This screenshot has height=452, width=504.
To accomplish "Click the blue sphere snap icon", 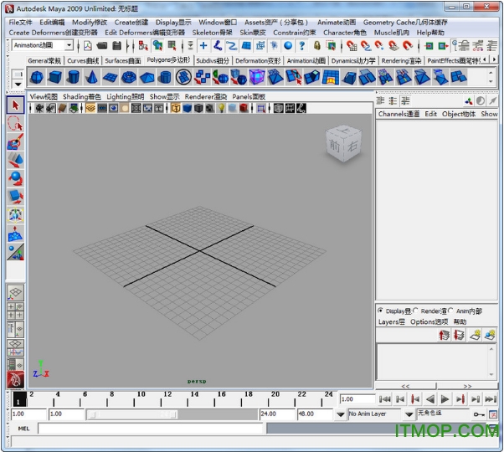I will click(288, 45).
